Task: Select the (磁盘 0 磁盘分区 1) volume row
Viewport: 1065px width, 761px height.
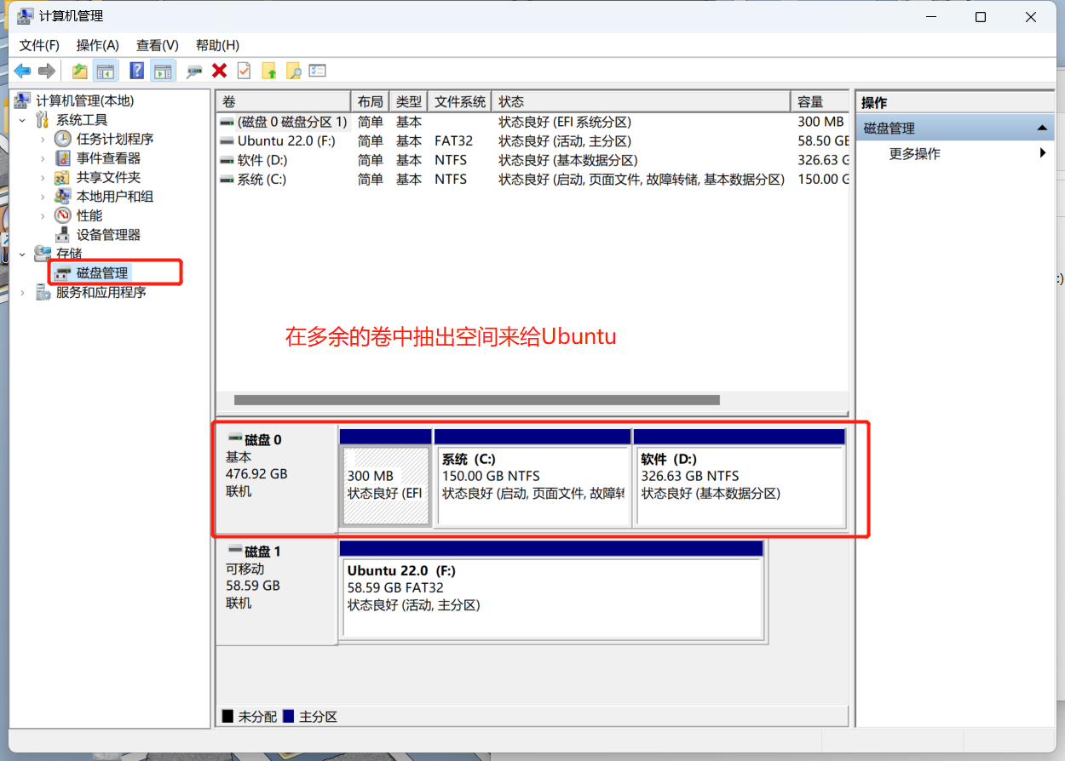Action: [533, 122]
